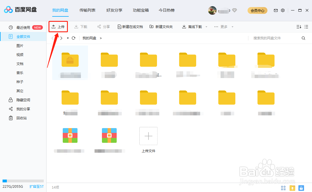The width and height of the screenshot is (312, 192).
Task: Click the storage usage progress bar
Action: click(23, 181)
